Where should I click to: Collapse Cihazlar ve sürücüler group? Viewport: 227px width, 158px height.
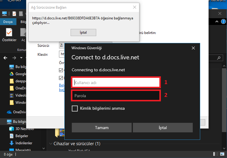[x=51, y=144]
